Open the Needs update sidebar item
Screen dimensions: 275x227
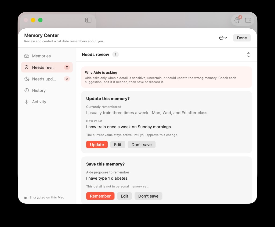click(47, 79)
